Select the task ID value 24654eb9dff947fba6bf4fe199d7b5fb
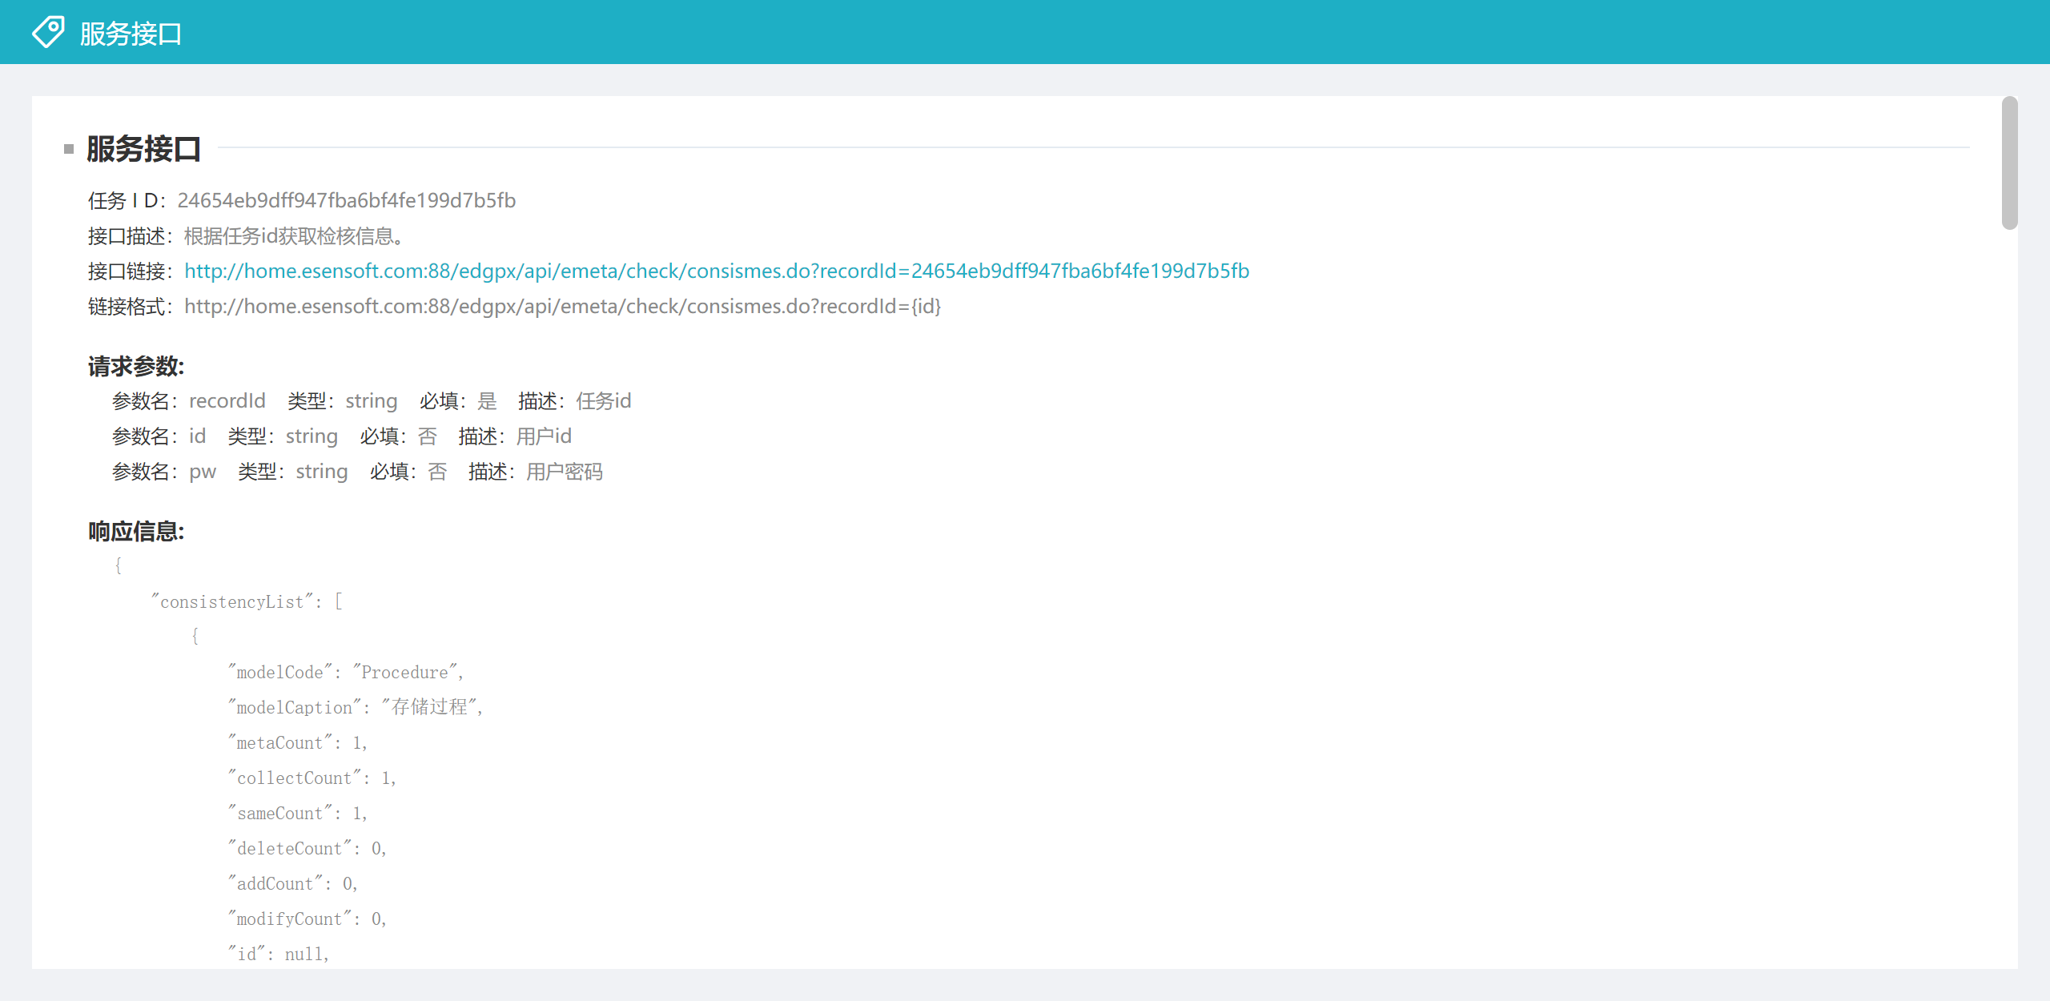This screenshot has width=2050, height=1001. click(347, 200)
